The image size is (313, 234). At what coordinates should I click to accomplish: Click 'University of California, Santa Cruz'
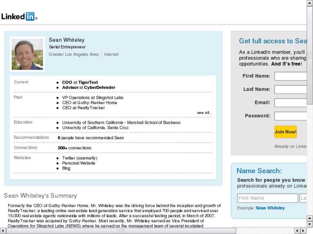(96, 128)
